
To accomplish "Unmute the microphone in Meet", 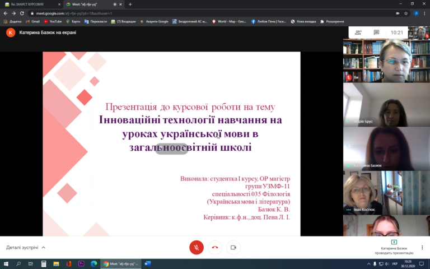I will coord(197,247).
